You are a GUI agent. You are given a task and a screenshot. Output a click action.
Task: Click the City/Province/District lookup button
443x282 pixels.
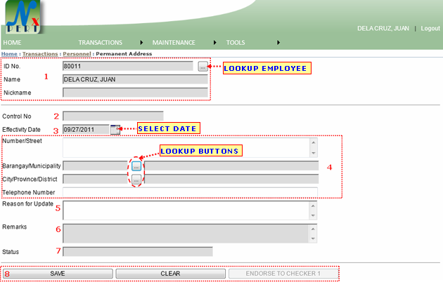point(136,180)
